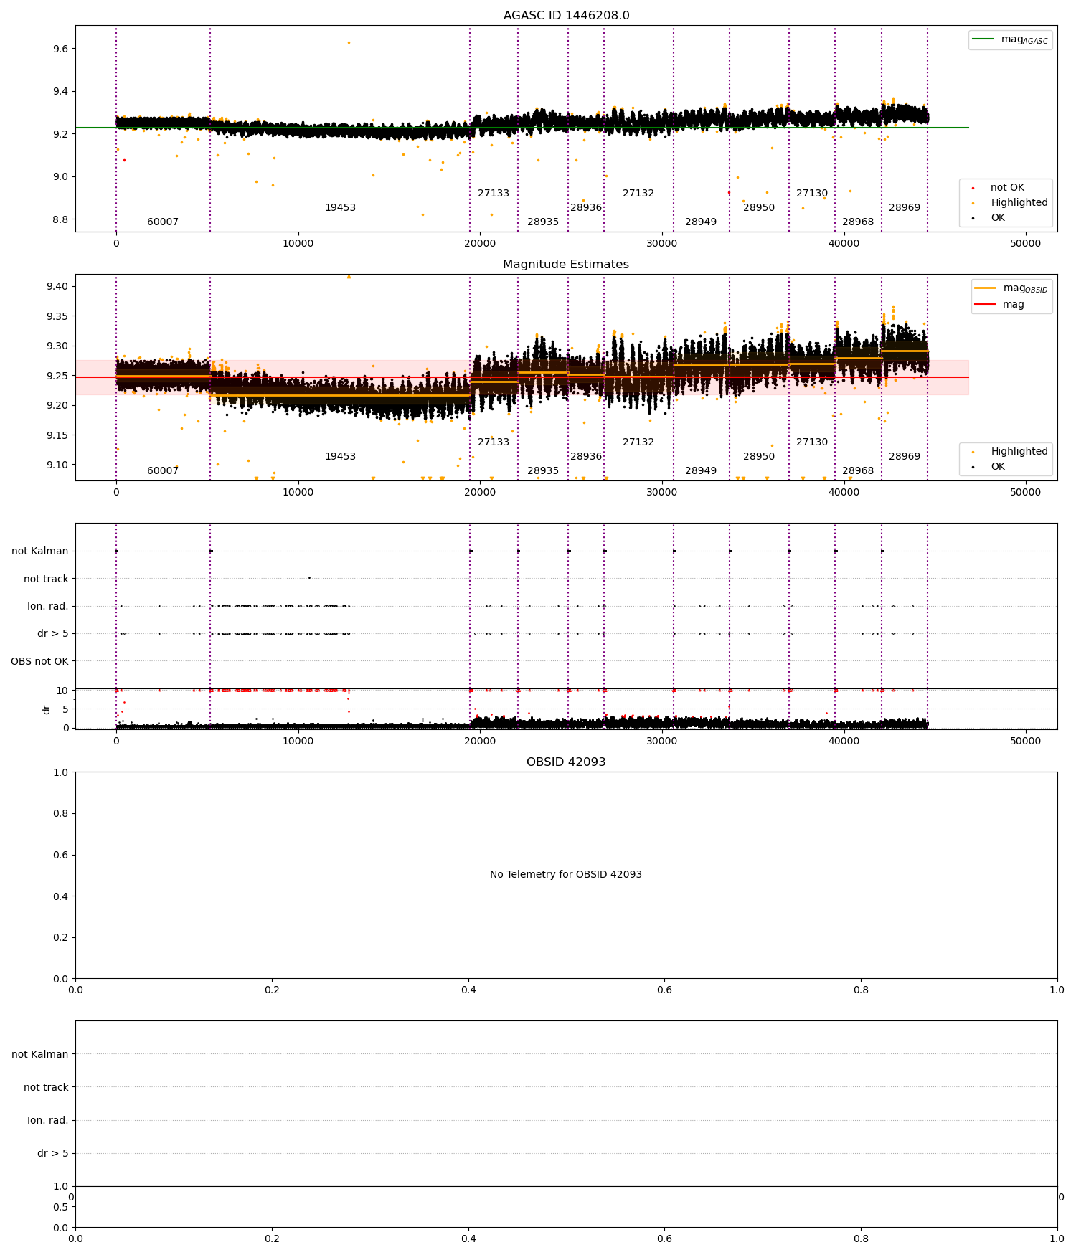Click the 9.6 y-axis tick in top plot
Image resolution: width=1076 pixels, height=1255 pixels.
coord(60,49)
